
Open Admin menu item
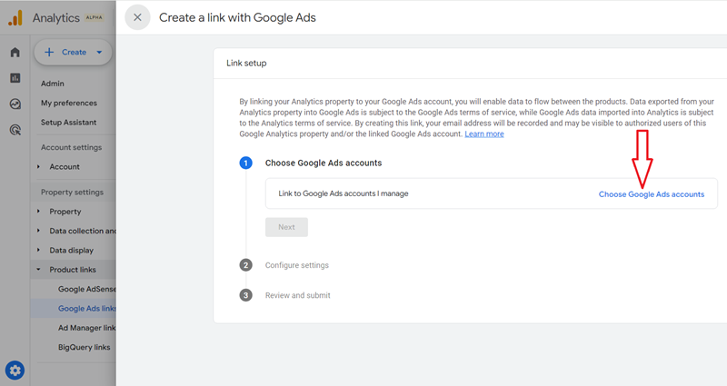pos(53,84)
